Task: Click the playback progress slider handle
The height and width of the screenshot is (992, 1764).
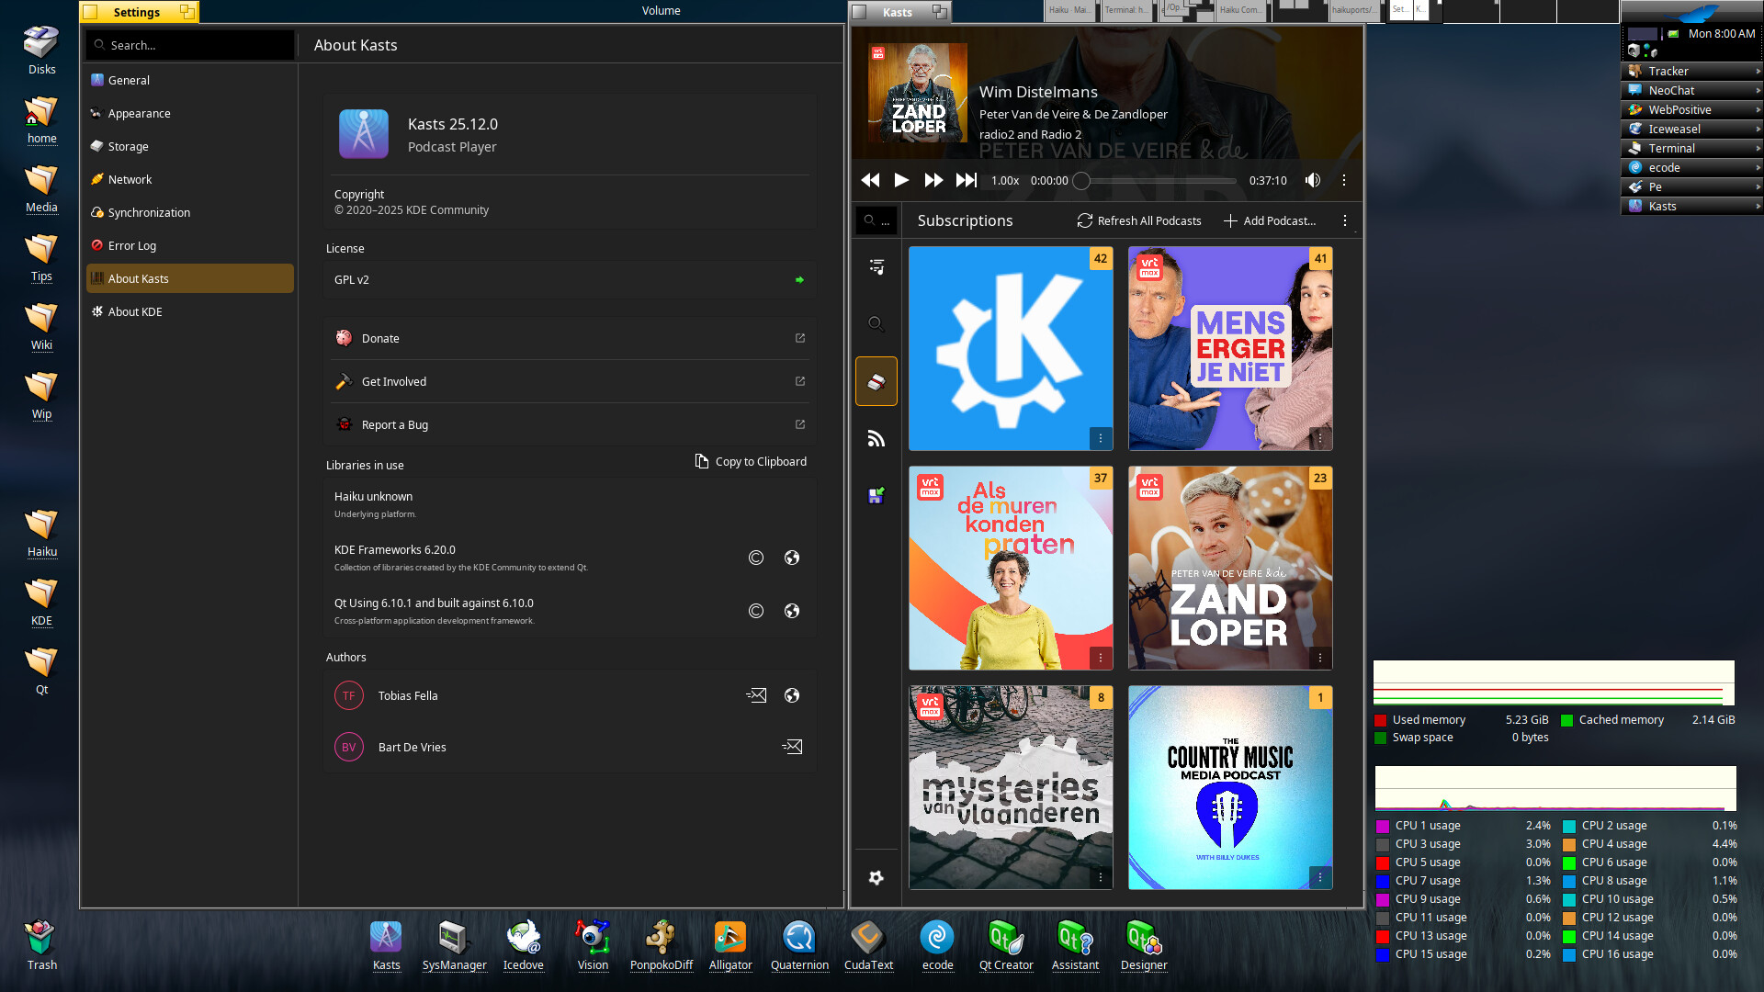Action: tap(1081, 181)
